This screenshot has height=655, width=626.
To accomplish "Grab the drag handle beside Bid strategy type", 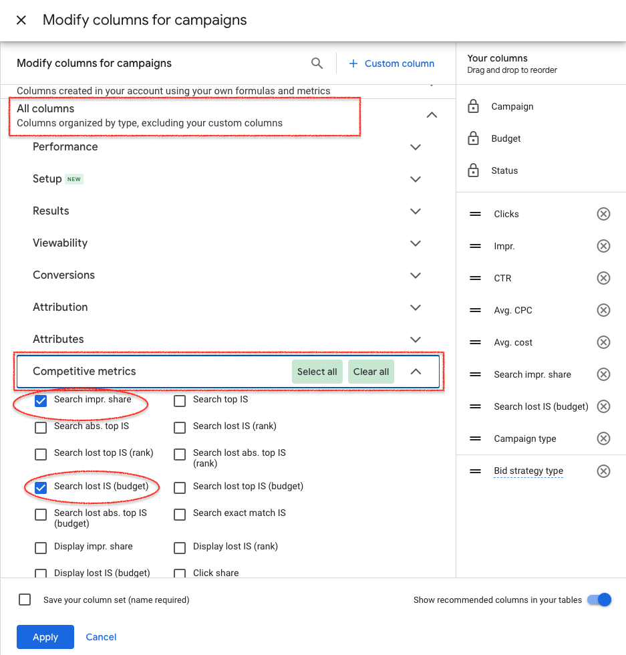I will (475, 471).
